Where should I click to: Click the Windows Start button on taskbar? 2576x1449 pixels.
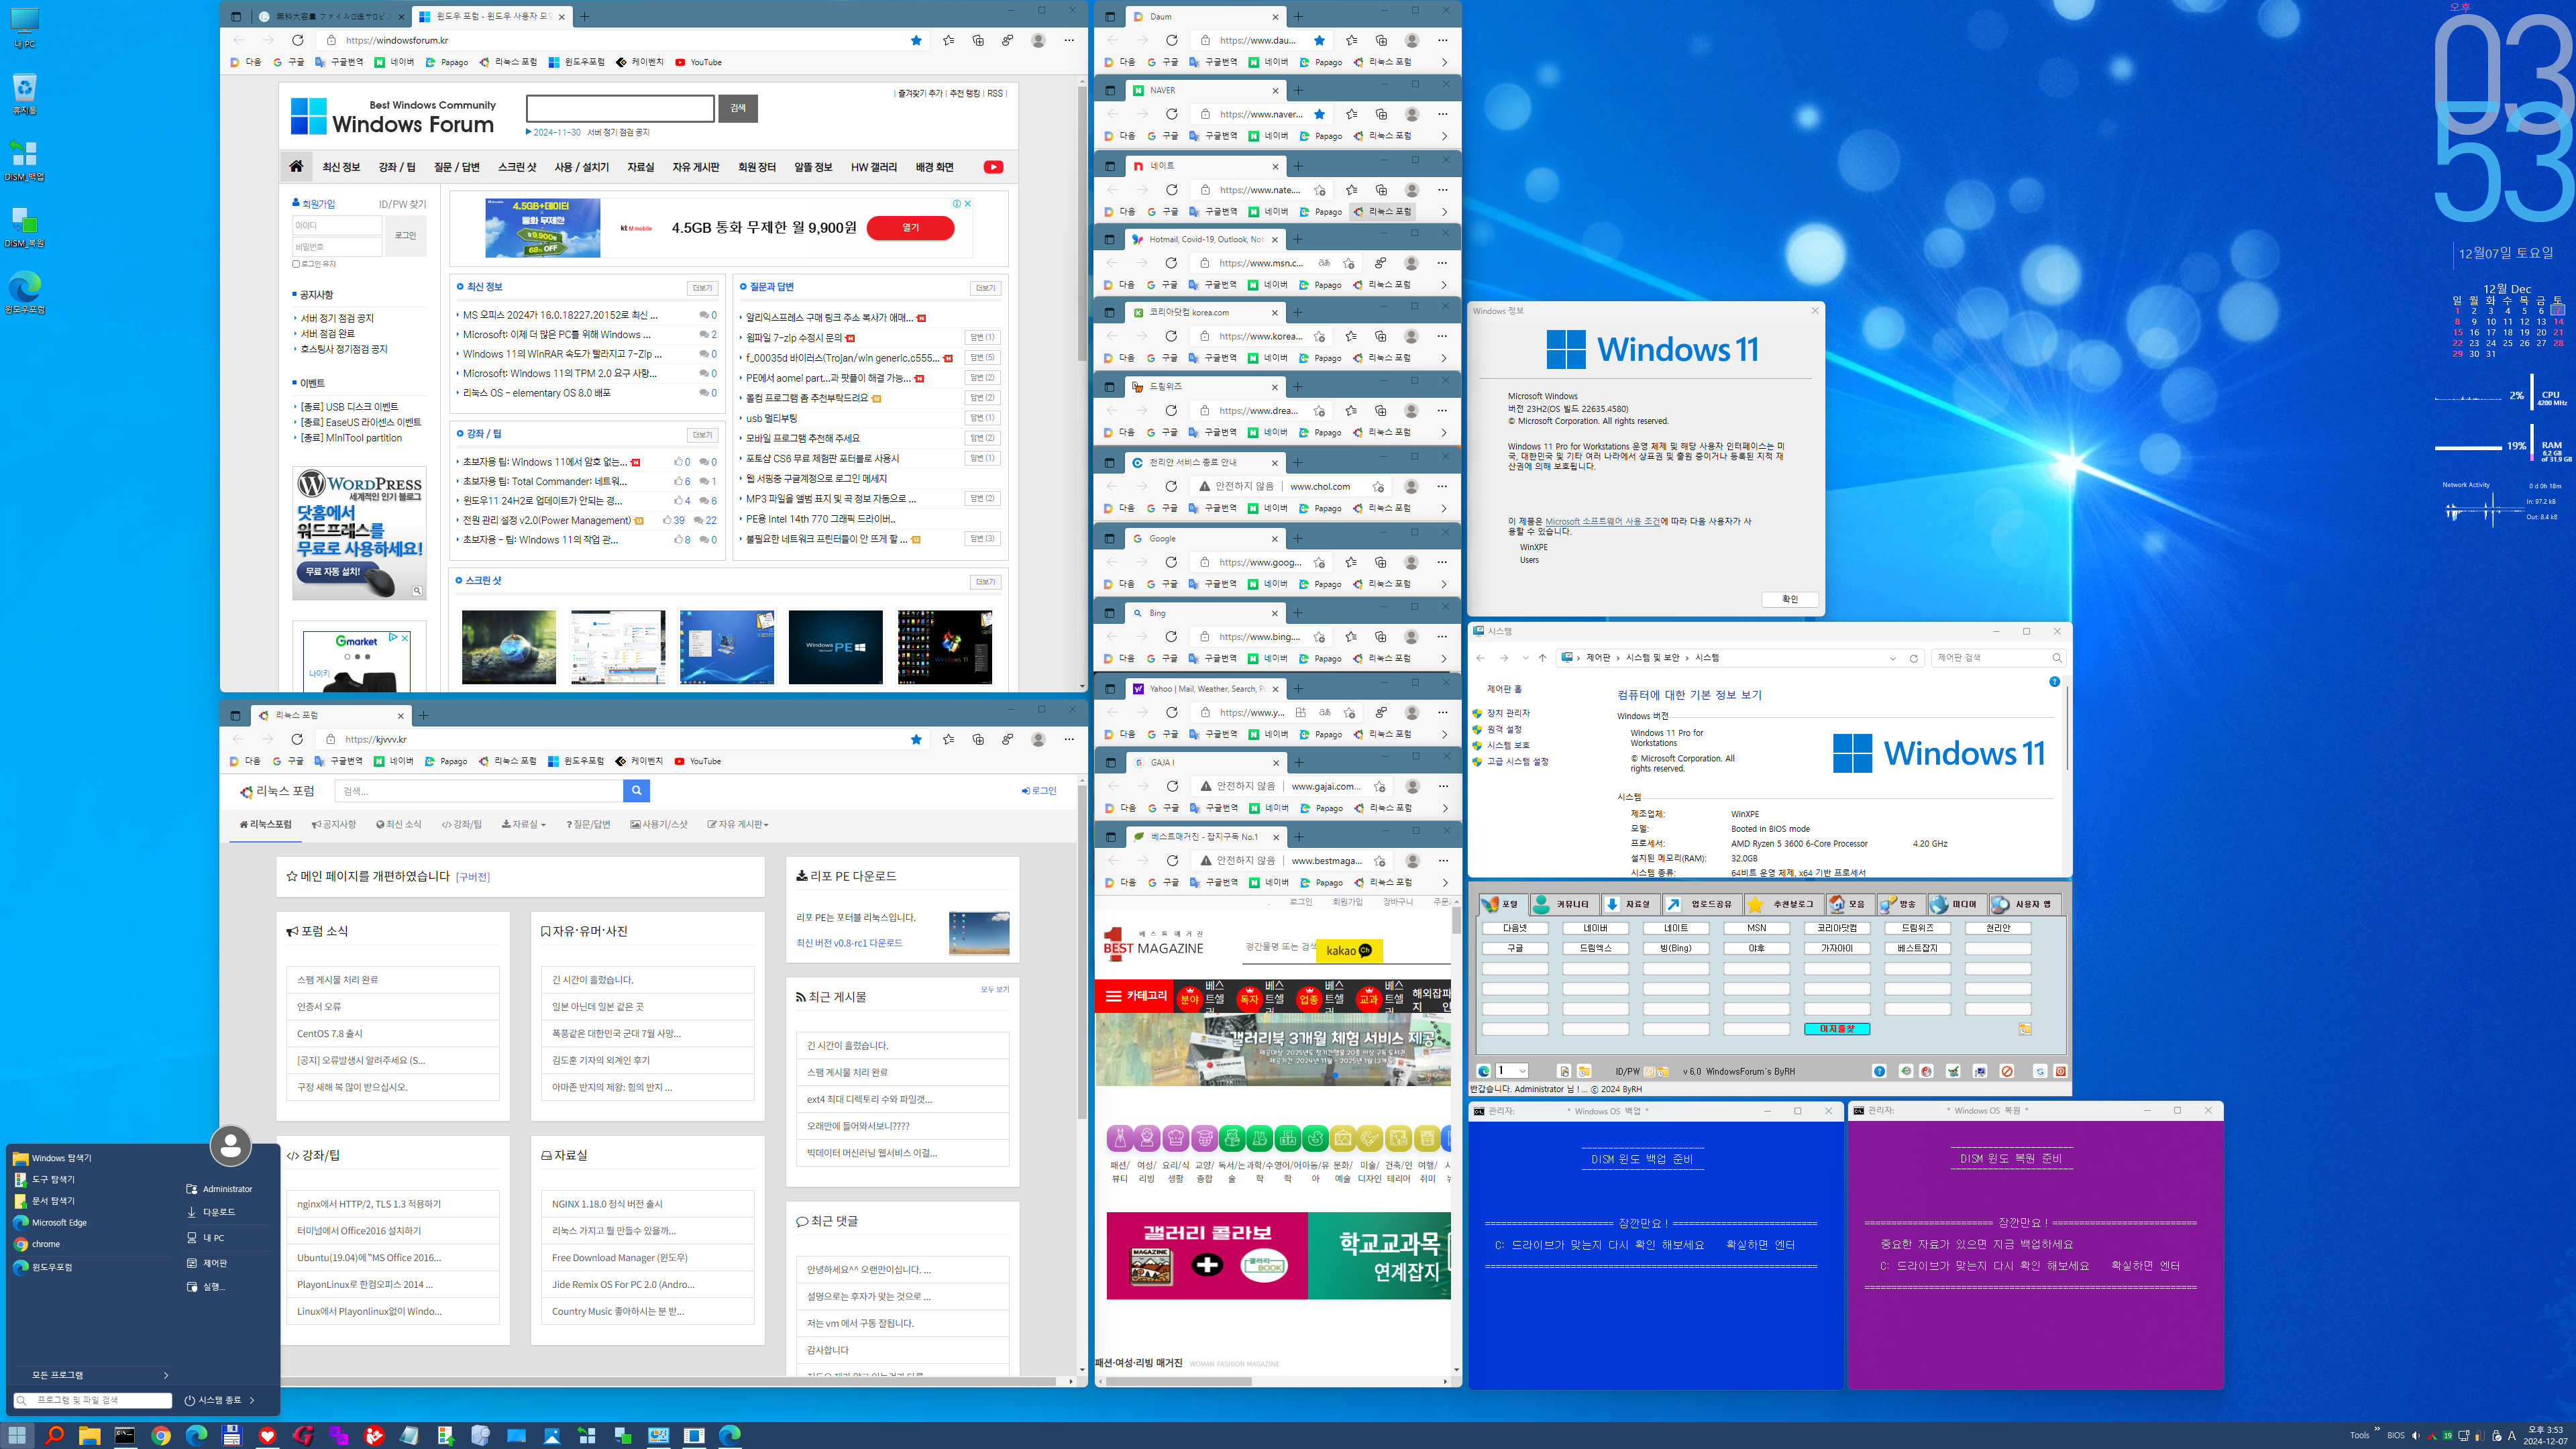click(18, 1435)
